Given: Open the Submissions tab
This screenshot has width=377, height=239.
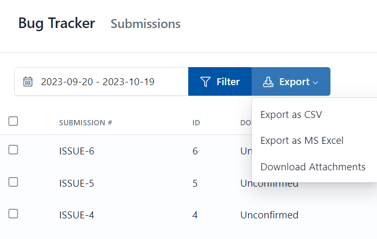Looking at the screenshot, I should click(x=145, y=24).
